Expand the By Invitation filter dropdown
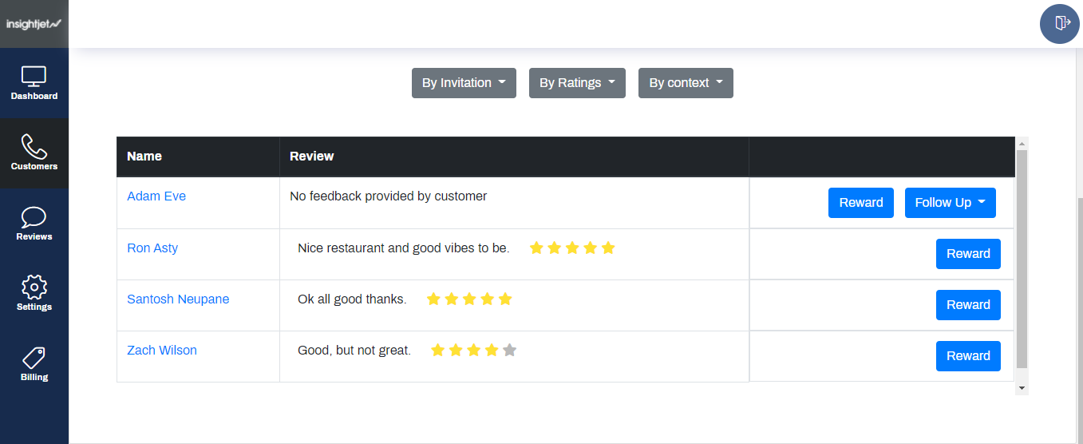 [x=464, y=83]
